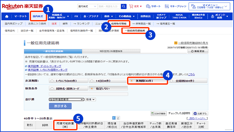Click 売建可能数量[株] column header
The height and width of the screenshot is (132, 234).
[x=65, y=125]
